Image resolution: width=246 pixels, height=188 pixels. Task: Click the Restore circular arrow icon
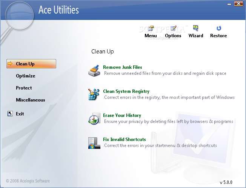click(219, 28)
